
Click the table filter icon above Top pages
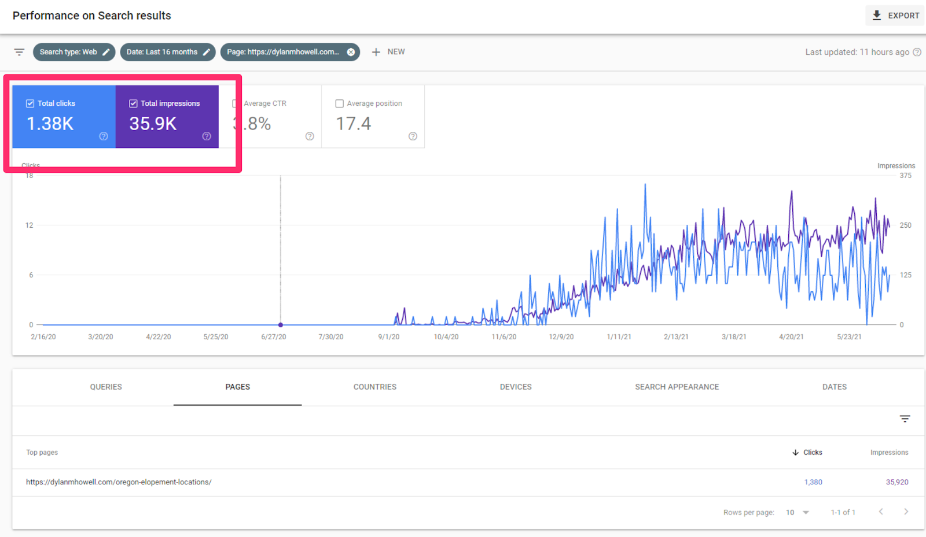(x=905, y=419)
